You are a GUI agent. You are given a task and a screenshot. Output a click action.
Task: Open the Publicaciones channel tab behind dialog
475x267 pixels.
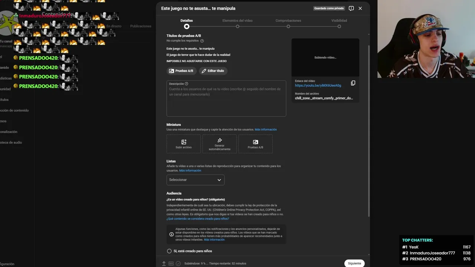141,26
